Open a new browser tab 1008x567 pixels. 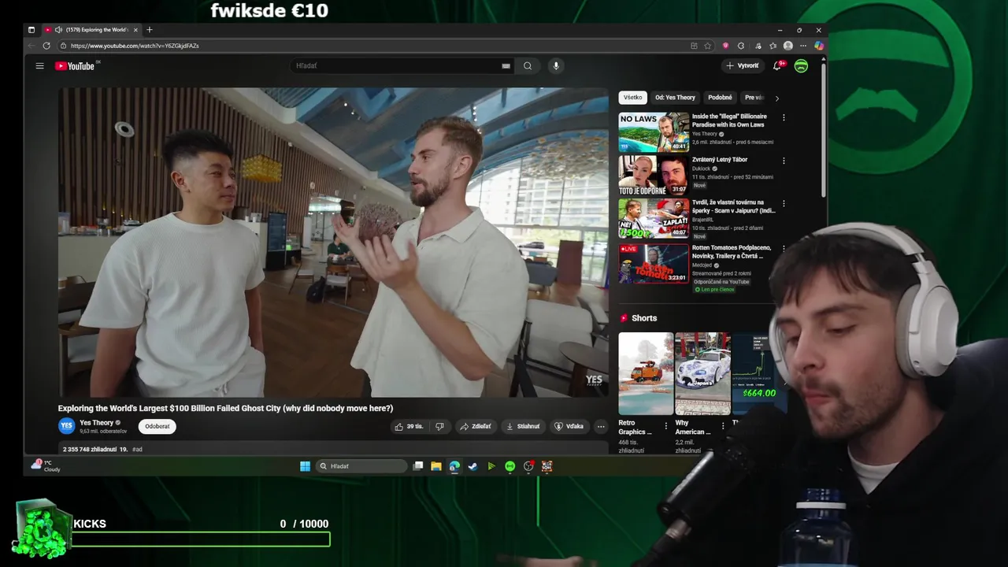click(150, 30)
